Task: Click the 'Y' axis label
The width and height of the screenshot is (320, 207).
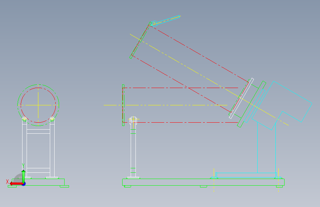Action: (x=23, y=166)
